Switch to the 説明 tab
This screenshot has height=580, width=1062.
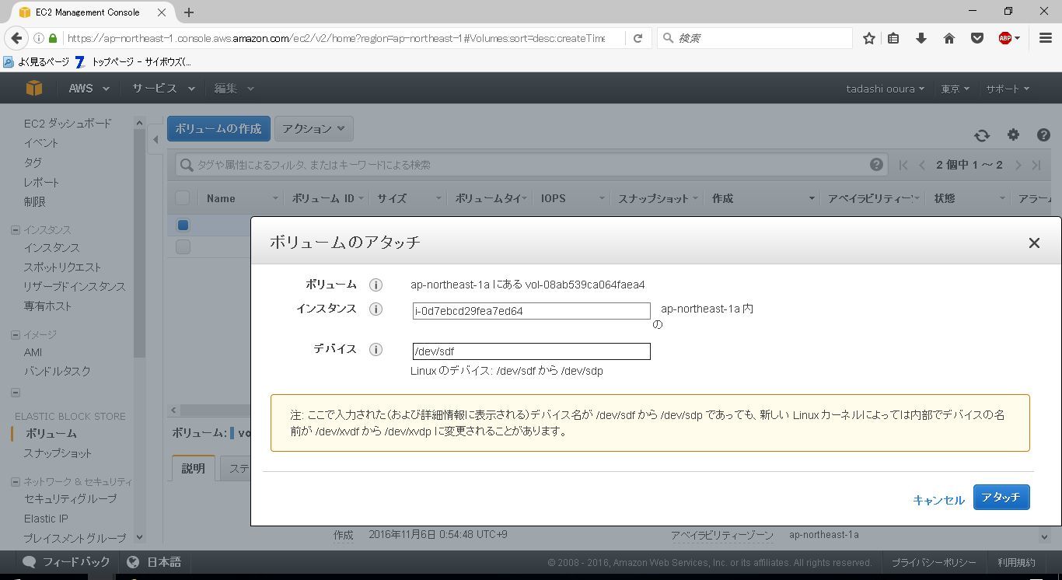[193, 468]
